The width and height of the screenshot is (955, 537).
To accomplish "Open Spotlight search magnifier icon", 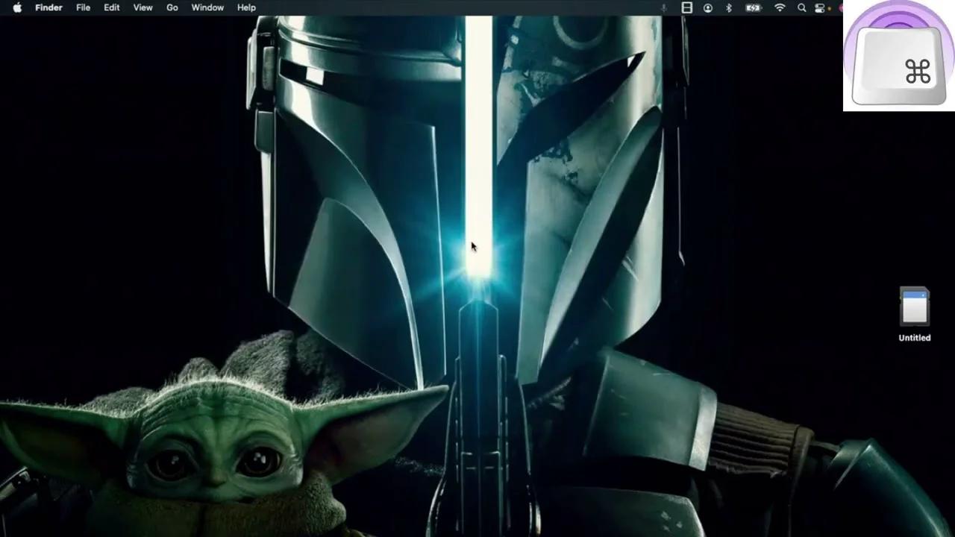I will click(801, 7).
